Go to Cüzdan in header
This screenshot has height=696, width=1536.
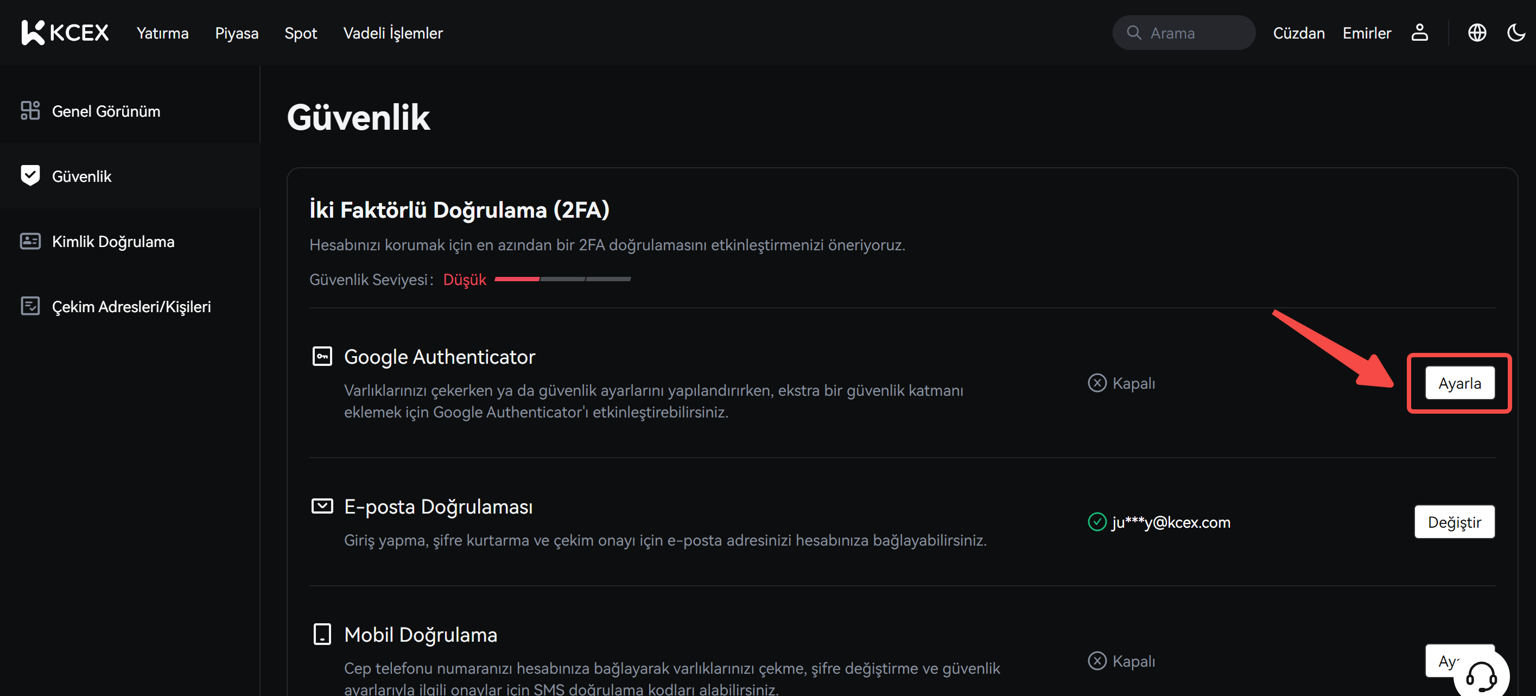tap(1299, 33)
